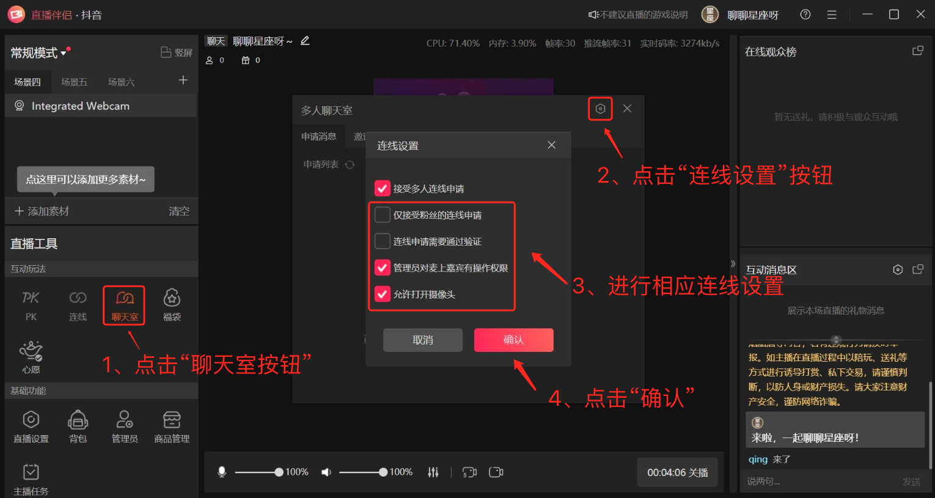This screenshot has width=935, height=498.
Task: Open 直播设置 live settings
Action: point(31,426)
